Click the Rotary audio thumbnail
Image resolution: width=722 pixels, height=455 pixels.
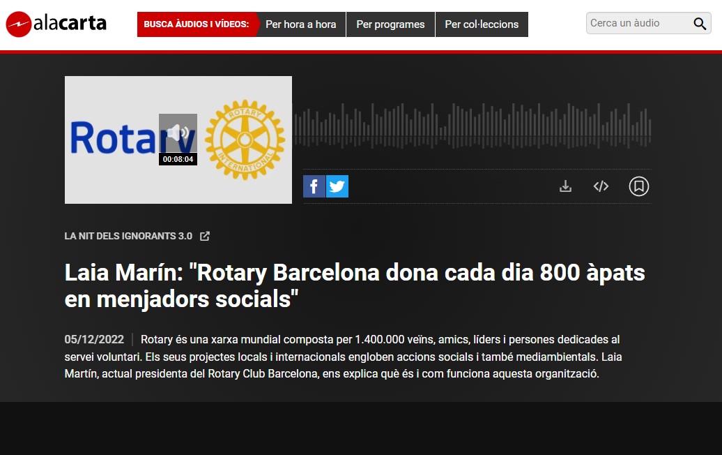pos(178,140)
